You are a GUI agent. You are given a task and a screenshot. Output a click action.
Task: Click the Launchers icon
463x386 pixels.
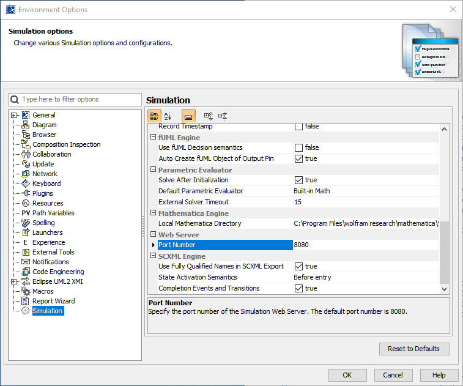pyautogui.click(x=26, y=232)
